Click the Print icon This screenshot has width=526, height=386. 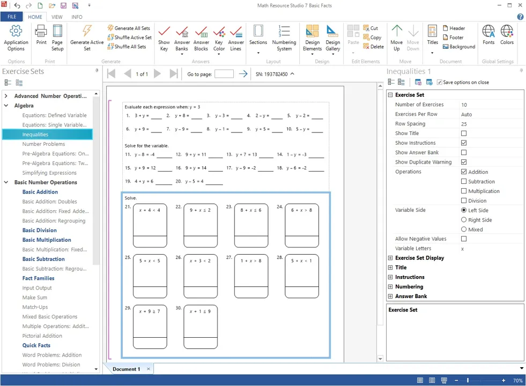click(41, 32)
